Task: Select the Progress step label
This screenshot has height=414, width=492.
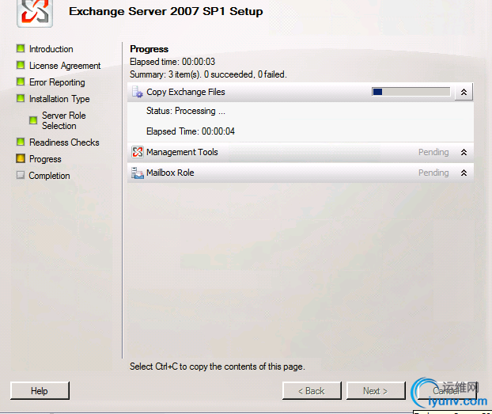Action: click(45, 159)
